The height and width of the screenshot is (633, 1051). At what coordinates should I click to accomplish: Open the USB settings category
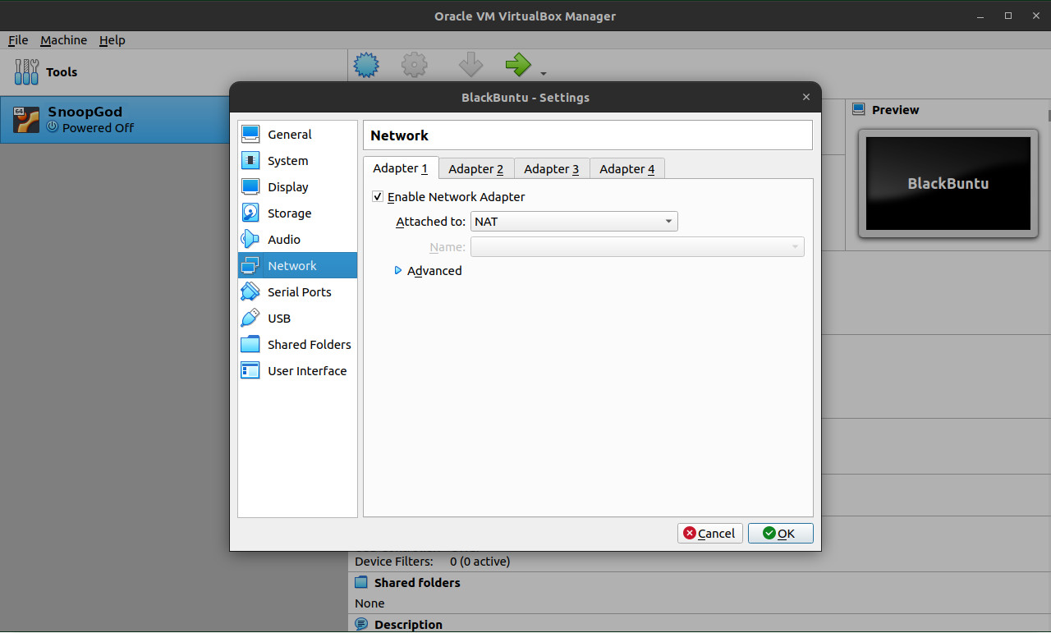coord(297,319)
